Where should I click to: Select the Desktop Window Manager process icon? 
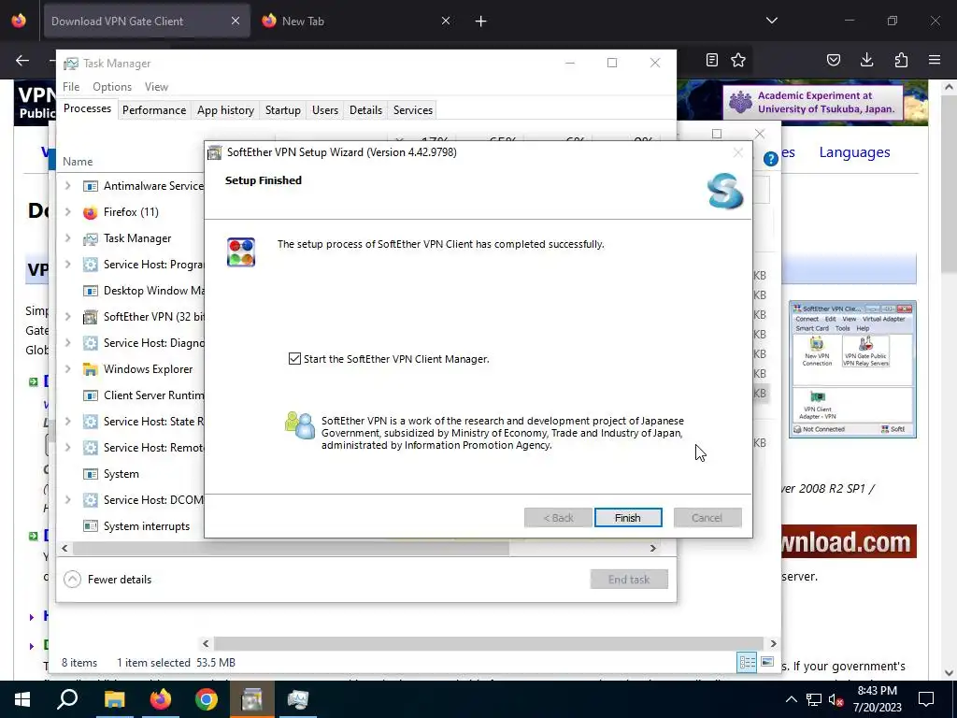coord(91,291)
